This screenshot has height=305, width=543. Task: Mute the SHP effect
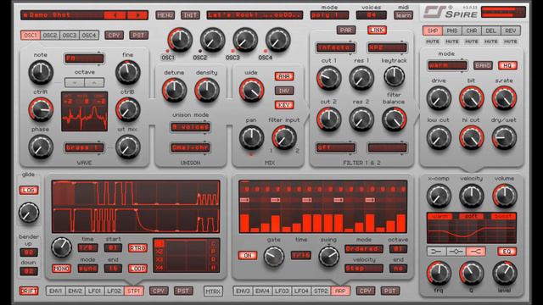(x=433, y=42)
